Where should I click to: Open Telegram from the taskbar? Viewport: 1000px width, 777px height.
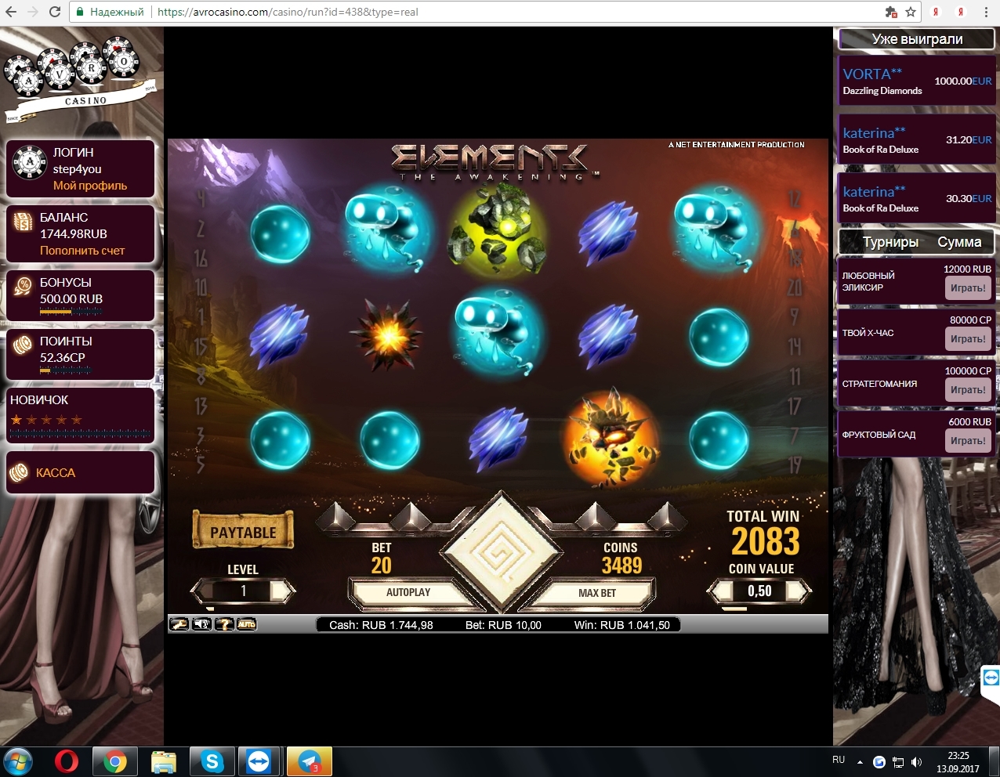(310, 761)
